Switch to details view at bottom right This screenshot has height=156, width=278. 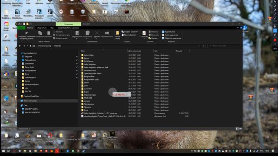tap(237, 129)
